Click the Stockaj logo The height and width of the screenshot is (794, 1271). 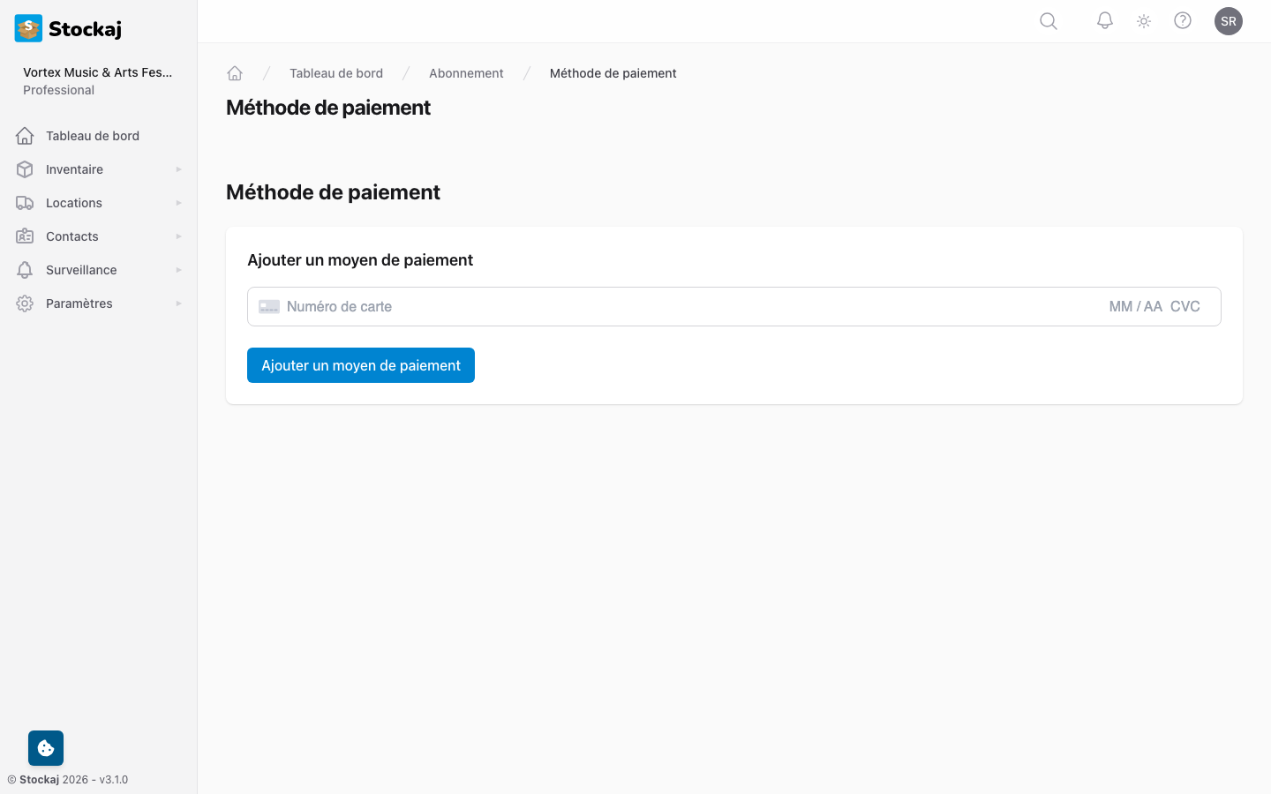point(67,28)
